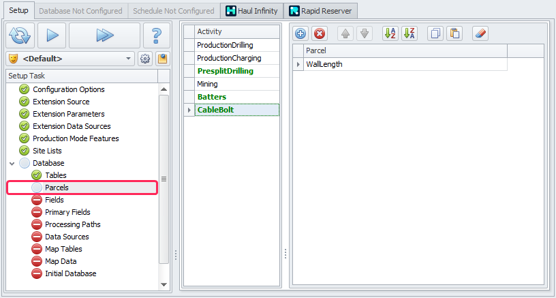556x298 pixels.
Task: Click the copy icon in parcel toolbar
Action: (x=435, y=34)
